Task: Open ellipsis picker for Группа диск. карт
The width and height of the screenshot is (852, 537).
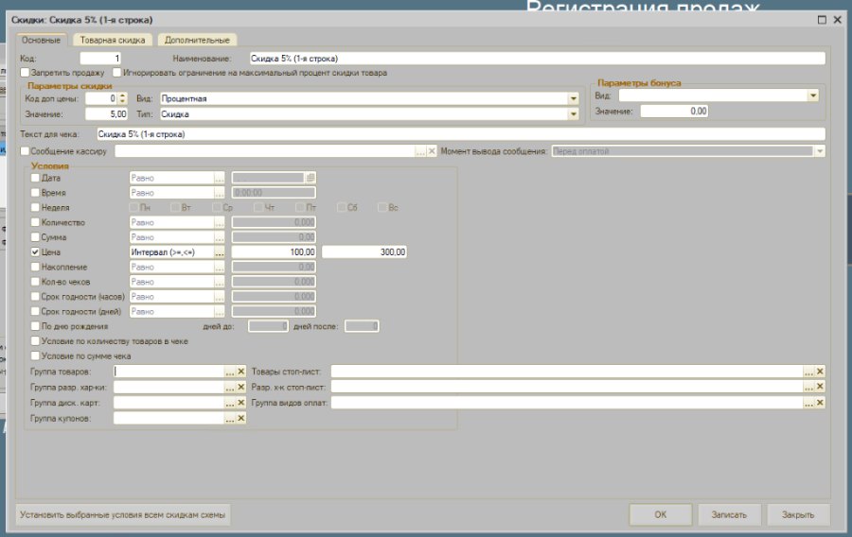Action: 230,403
